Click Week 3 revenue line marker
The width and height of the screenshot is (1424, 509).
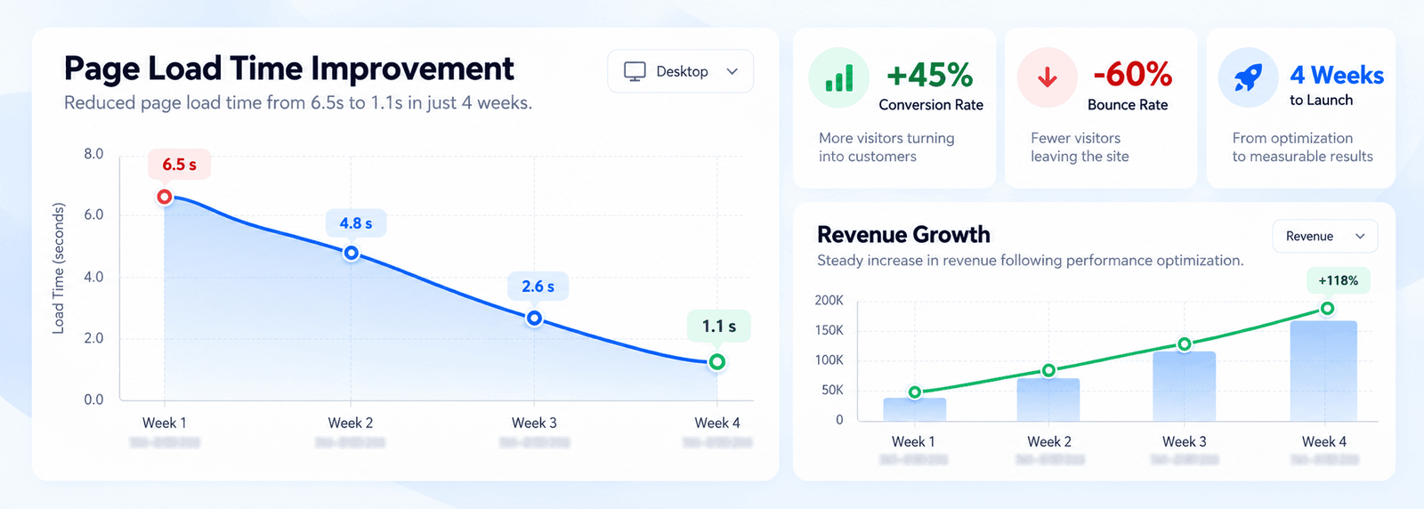click(x=1185, y=344)
